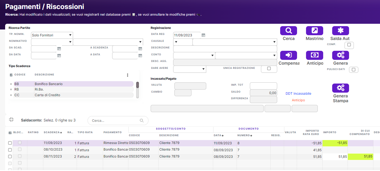Image resolution: width=380 pixels, height=171 pixels.
Task: Click the Rimessa Diretta payment cell
Action: pyautogui.click(x=115, y=143)
